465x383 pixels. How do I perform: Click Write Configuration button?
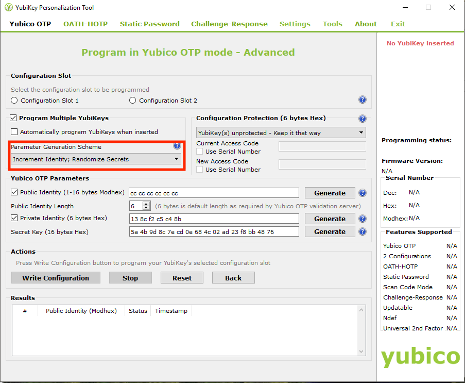(x=56, y=278)
